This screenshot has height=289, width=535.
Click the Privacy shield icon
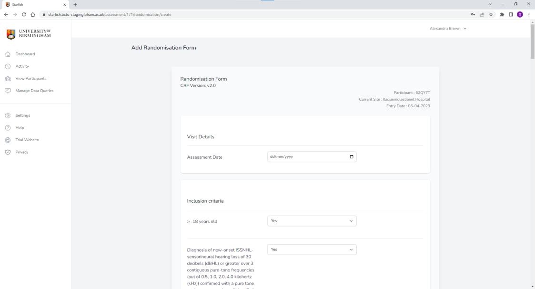(8, 152)
